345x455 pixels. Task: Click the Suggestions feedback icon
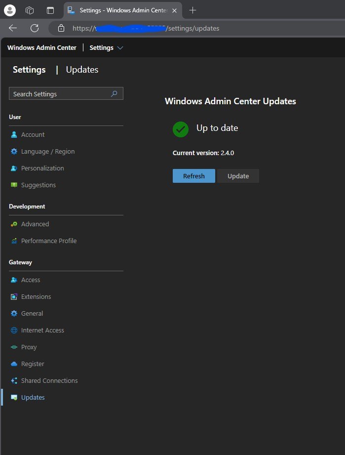[x=14, y=185]
